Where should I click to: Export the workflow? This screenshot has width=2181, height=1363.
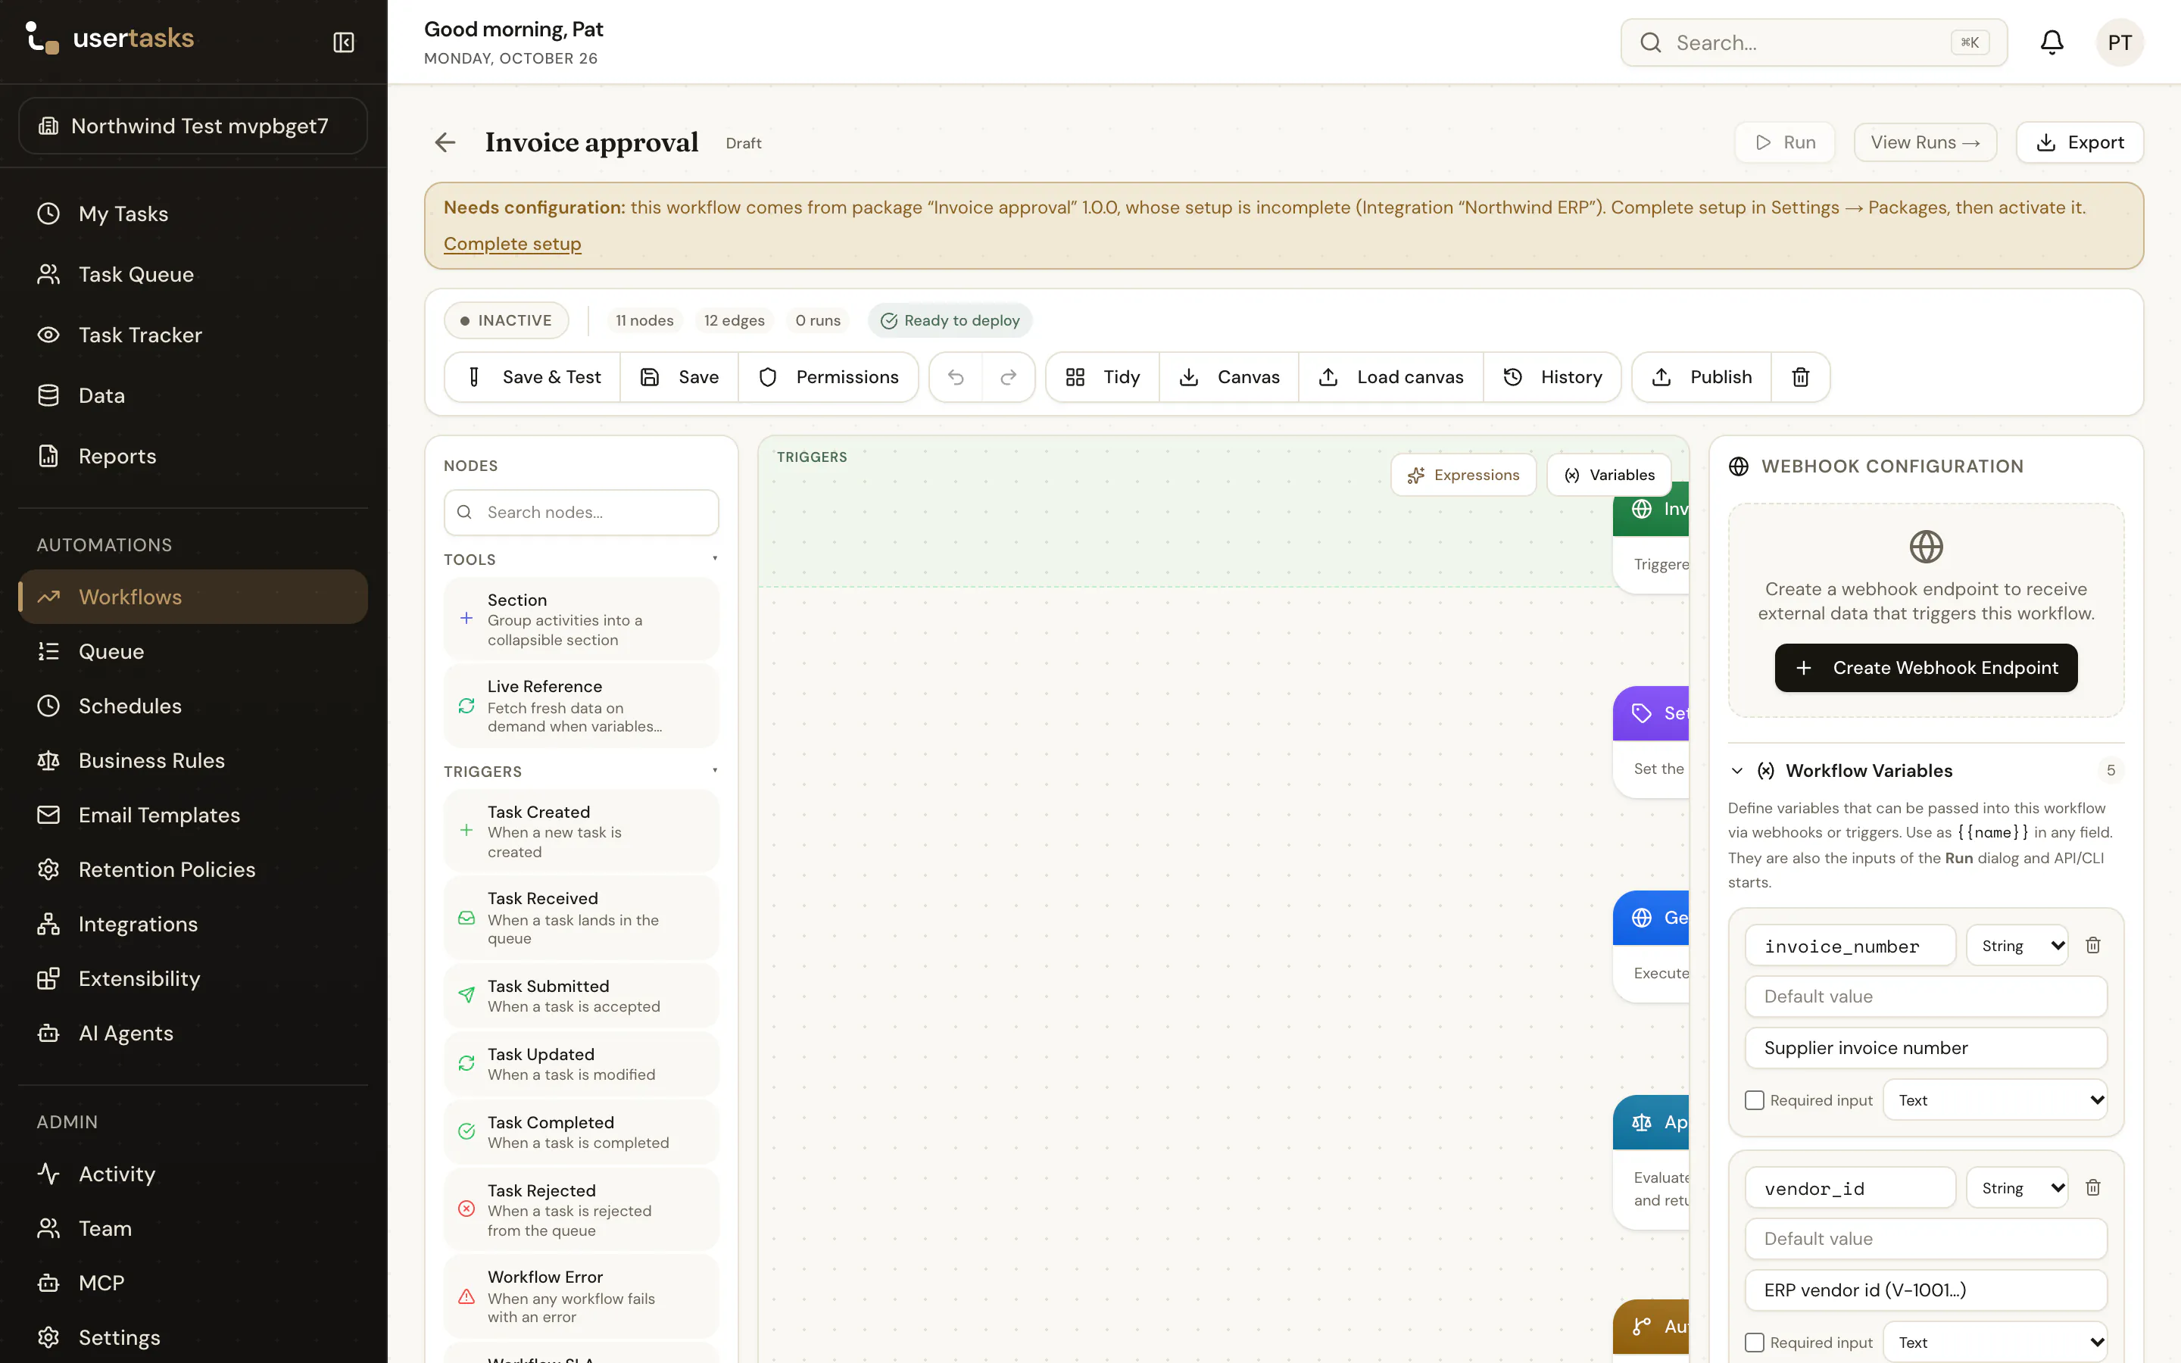2080,142
